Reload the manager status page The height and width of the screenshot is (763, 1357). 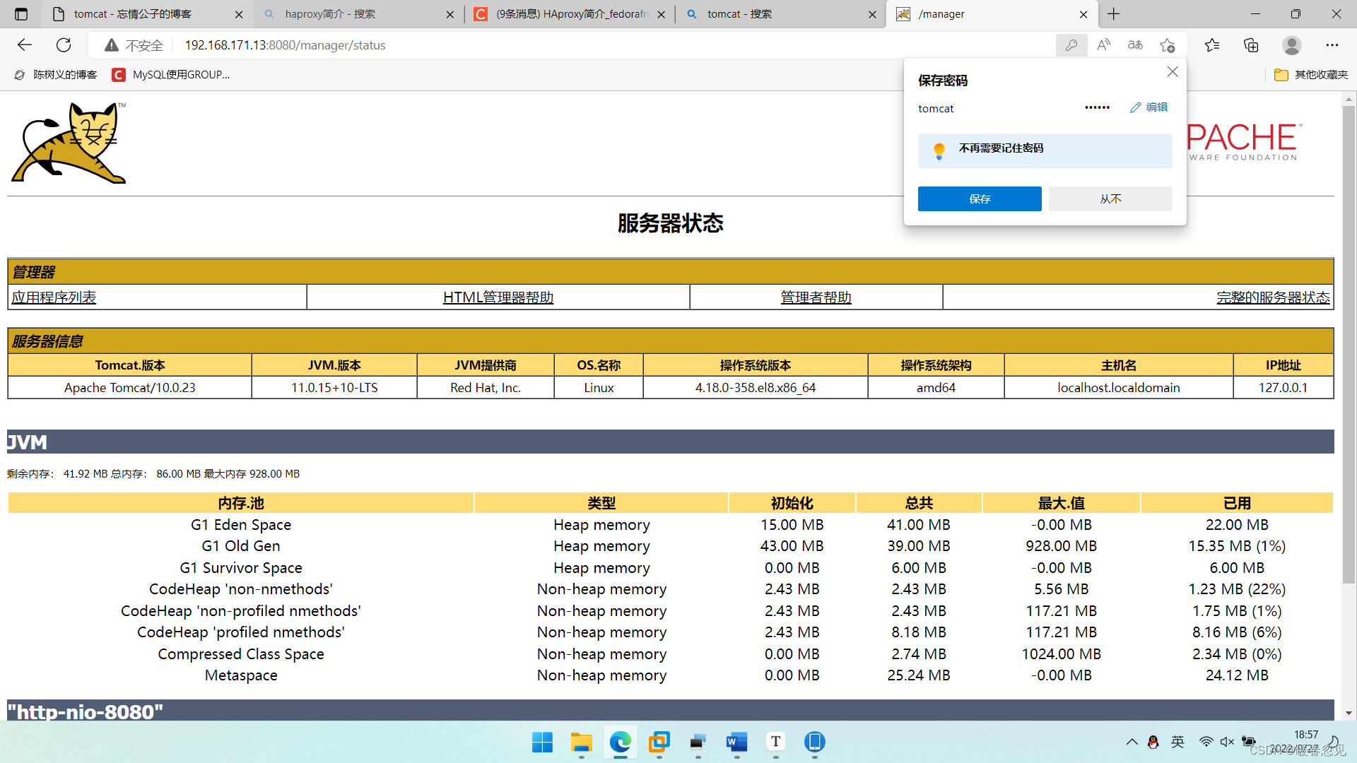pyautogui.click(x=64, y=45)
